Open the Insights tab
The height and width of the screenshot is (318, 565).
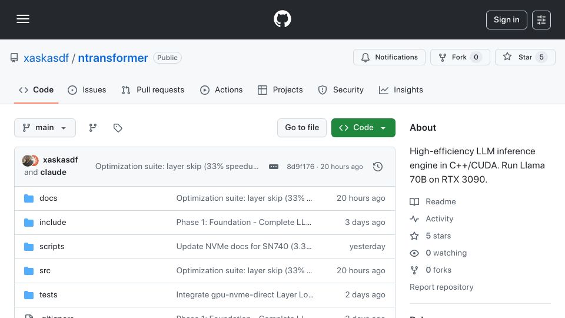click(401, 90)
